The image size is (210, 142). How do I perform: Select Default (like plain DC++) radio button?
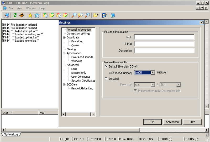click(106, 66)
